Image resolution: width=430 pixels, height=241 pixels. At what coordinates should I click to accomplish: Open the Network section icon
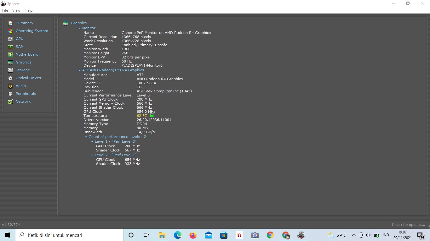pos(10,101)
